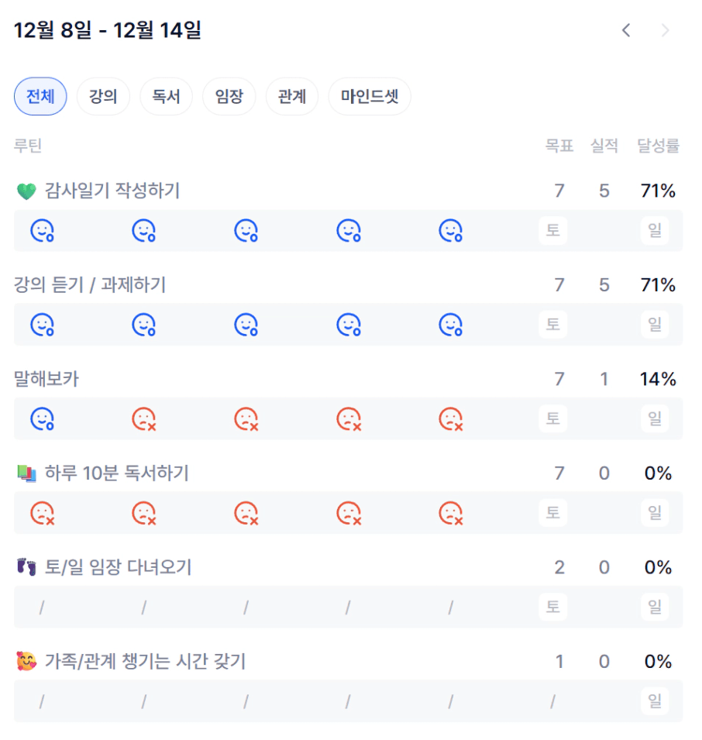The image size is (702, 740).
Task: Switch to the 강의 category tab
Action: 103,97
